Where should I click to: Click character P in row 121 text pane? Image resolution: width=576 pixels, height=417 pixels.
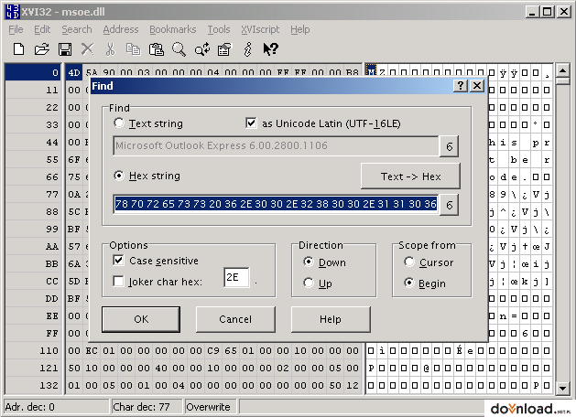coord(371,368)
